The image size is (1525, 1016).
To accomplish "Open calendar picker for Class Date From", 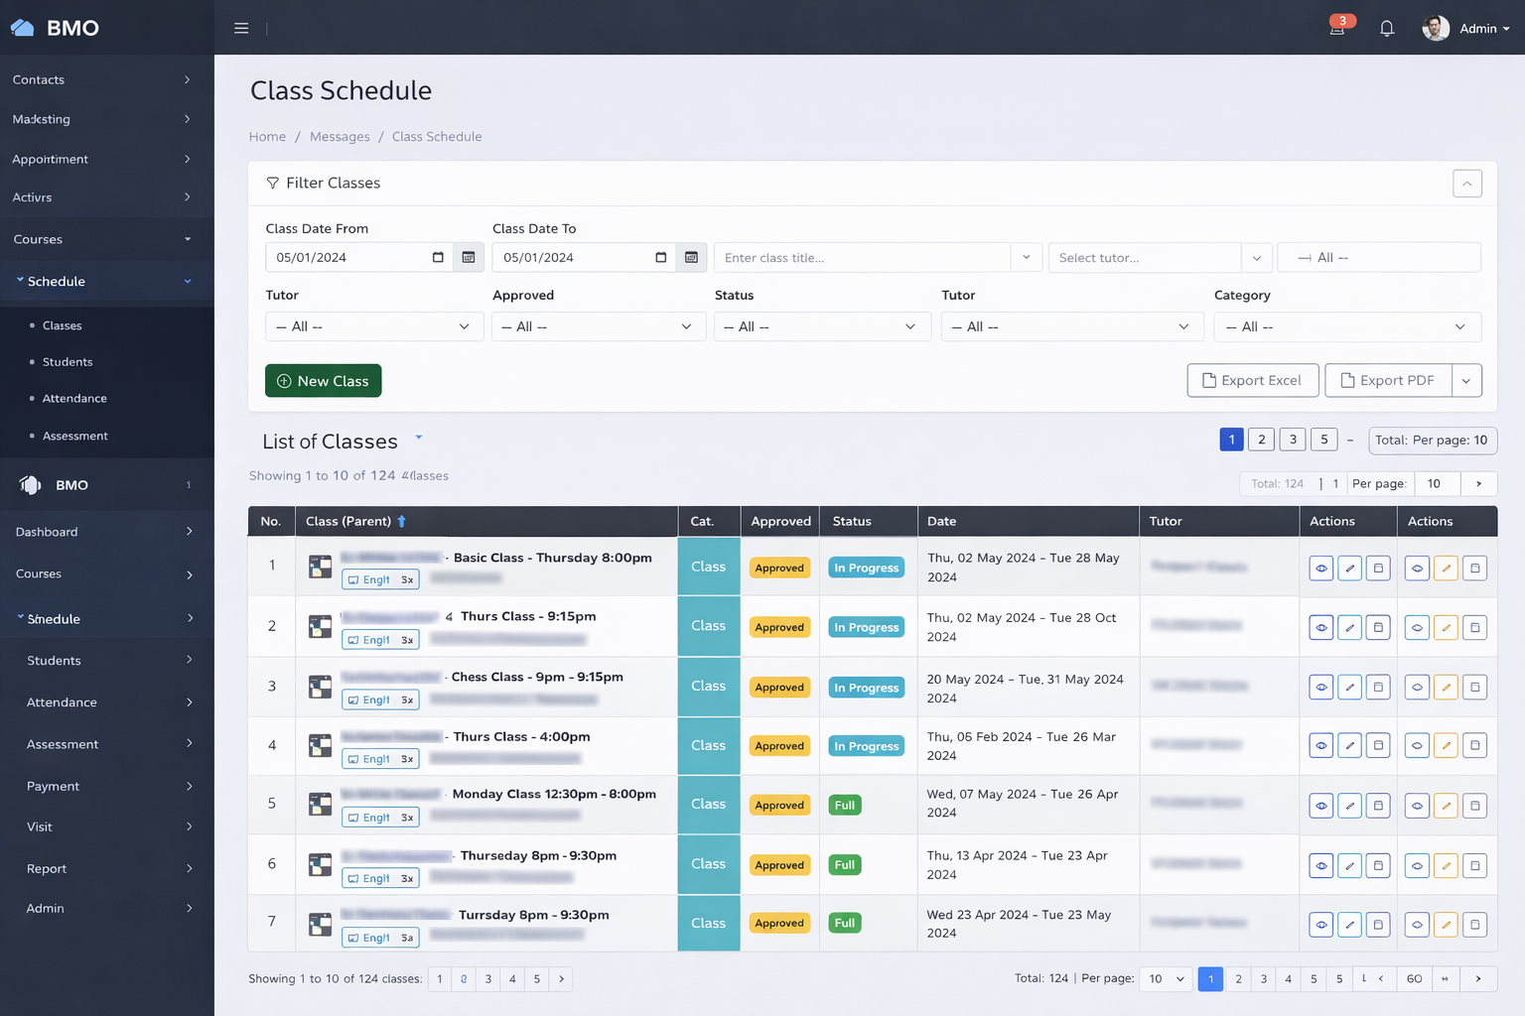I will pyautogui.click(x=469, y=257).
